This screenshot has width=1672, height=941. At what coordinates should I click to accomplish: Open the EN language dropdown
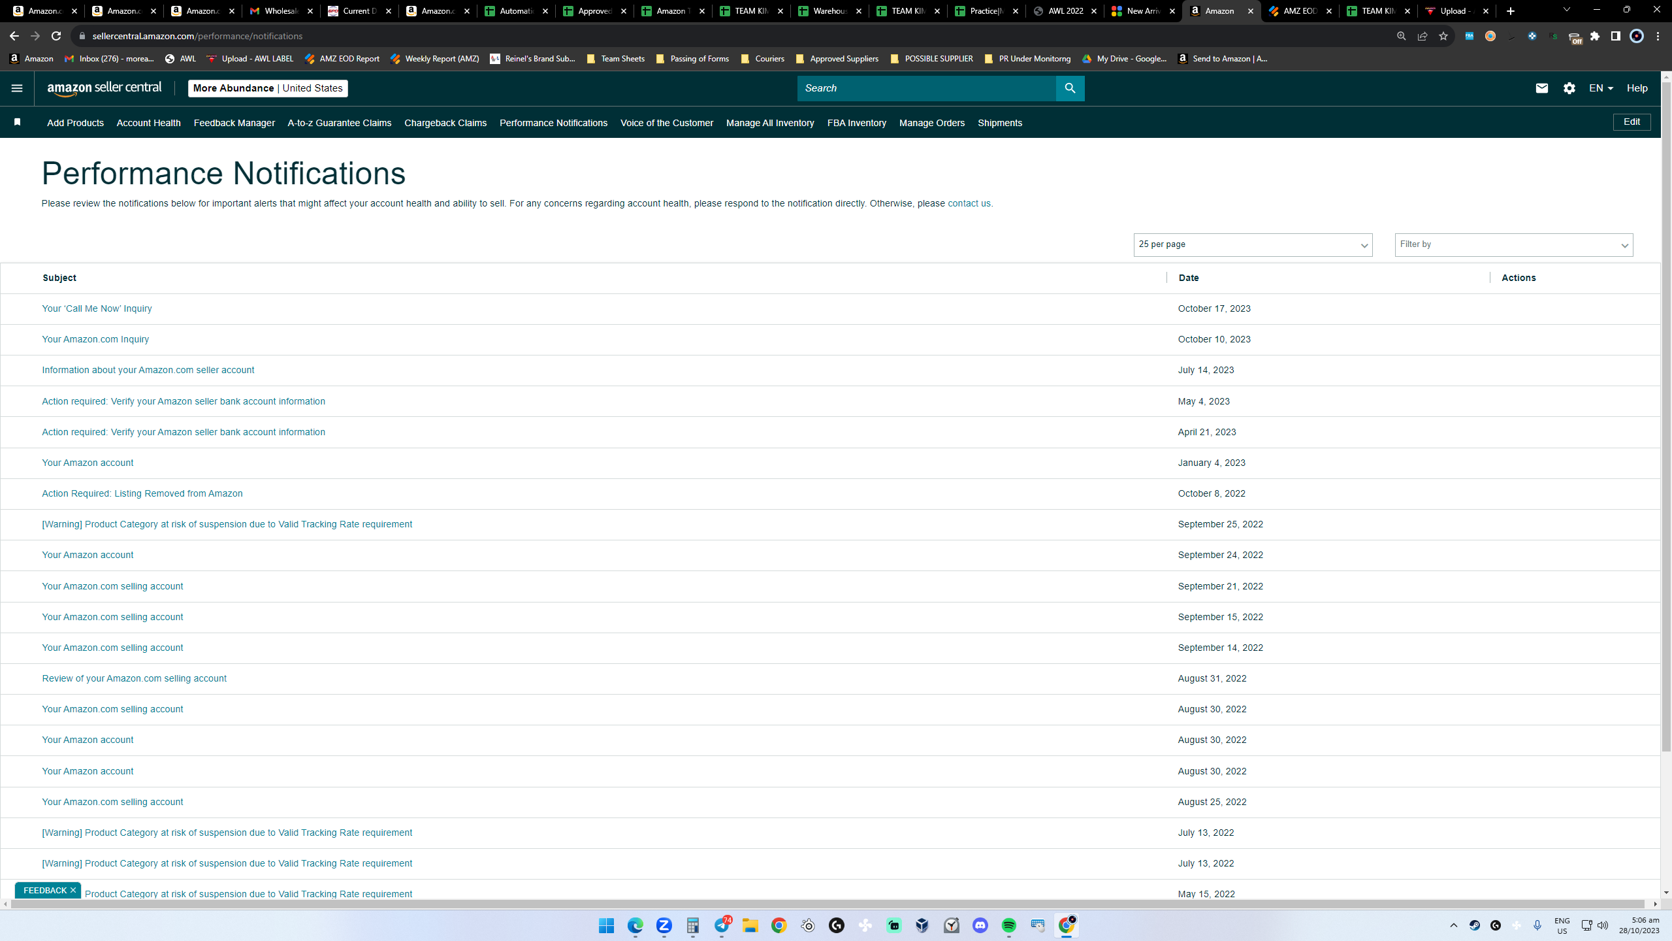[1601, 88]
